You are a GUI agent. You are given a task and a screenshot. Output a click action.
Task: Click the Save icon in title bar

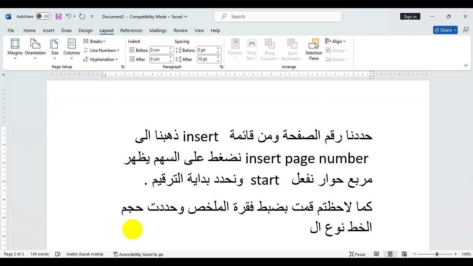[58, 17]
